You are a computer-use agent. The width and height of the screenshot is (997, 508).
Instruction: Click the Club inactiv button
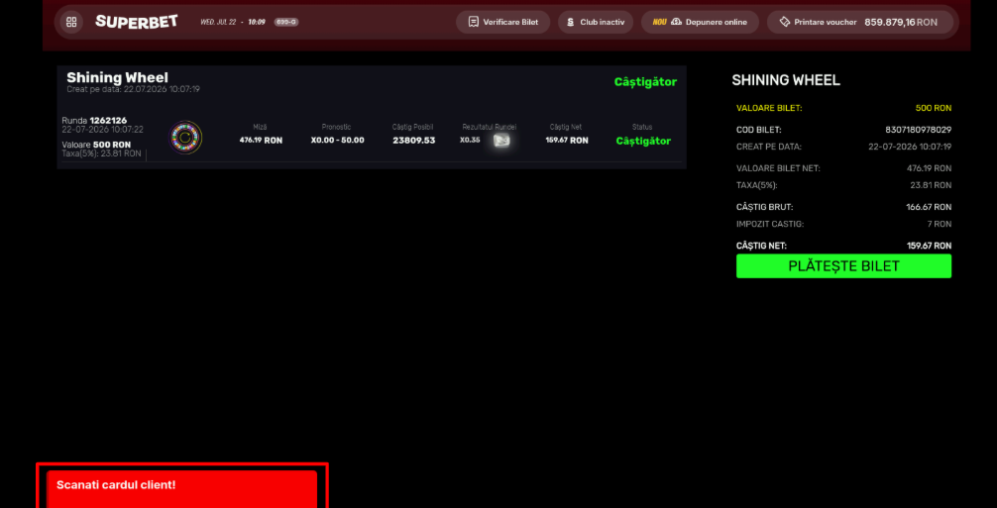(596, 22)
